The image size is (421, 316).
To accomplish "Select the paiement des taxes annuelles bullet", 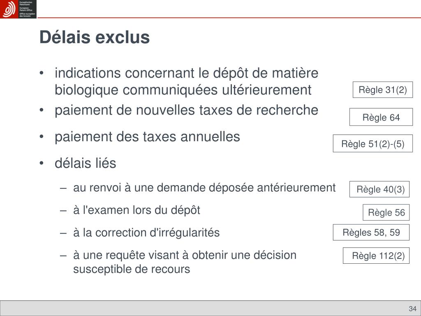I will tap(147, 137).
